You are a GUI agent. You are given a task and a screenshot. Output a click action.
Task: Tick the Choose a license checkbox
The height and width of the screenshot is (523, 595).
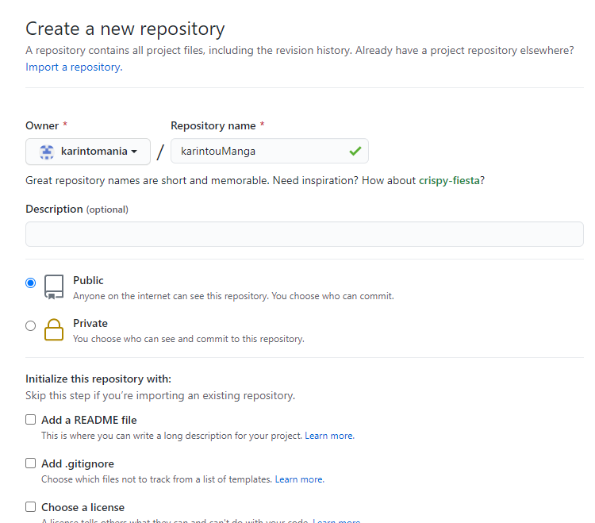(x=31, y=506)
